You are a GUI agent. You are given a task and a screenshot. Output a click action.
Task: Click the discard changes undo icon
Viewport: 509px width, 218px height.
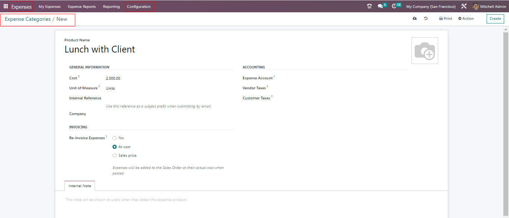[426, 19]
